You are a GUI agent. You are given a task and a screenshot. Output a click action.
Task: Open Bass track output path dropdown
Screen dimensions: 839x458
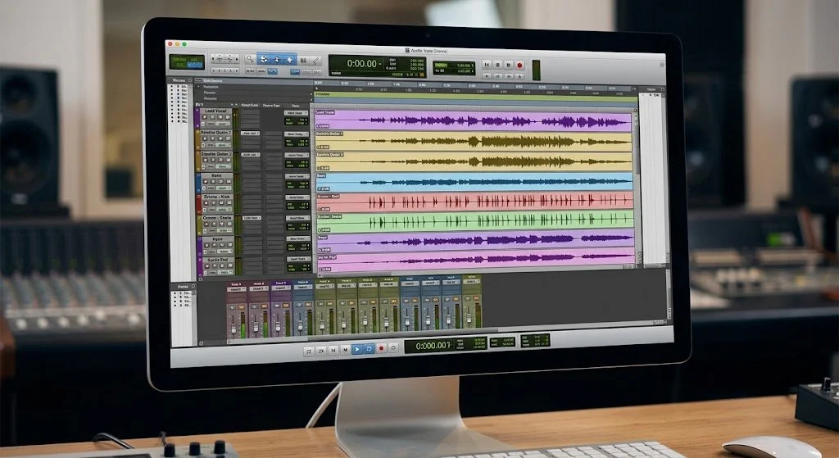click(296, 176)
